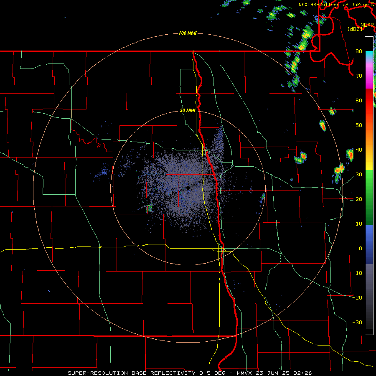This screenshot has height=376, width=376.
Task: Select the -10 value on dBZ scale
Action: click(x=357, y=273)
